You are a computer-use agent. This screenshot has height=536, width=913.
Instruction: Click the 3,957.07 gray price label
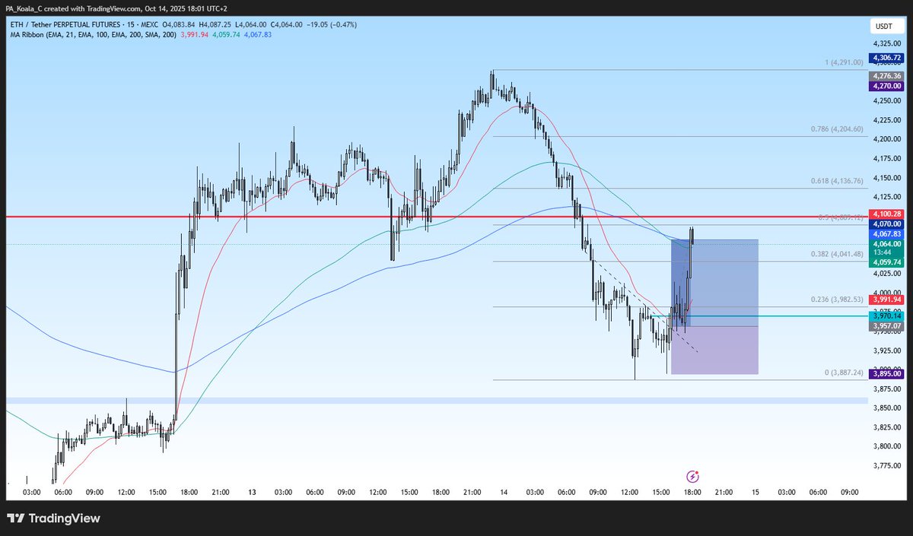(887, 325)
